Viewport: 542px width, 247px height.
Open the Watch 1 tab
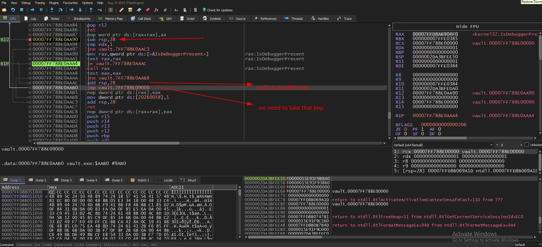(x=140, y=180)
